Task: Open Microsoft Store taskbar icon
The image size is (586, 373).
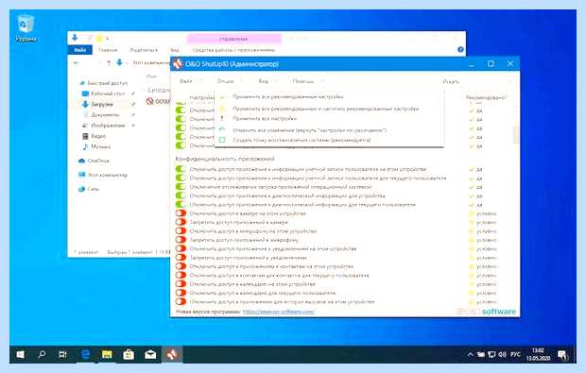Action: click(129, 354)
